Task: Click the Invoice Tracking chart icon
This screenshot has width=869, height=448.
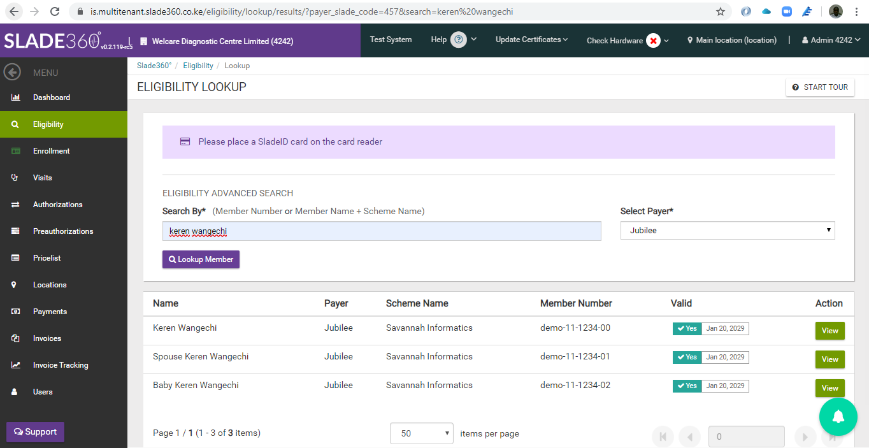Action: (x=16, y=365)
